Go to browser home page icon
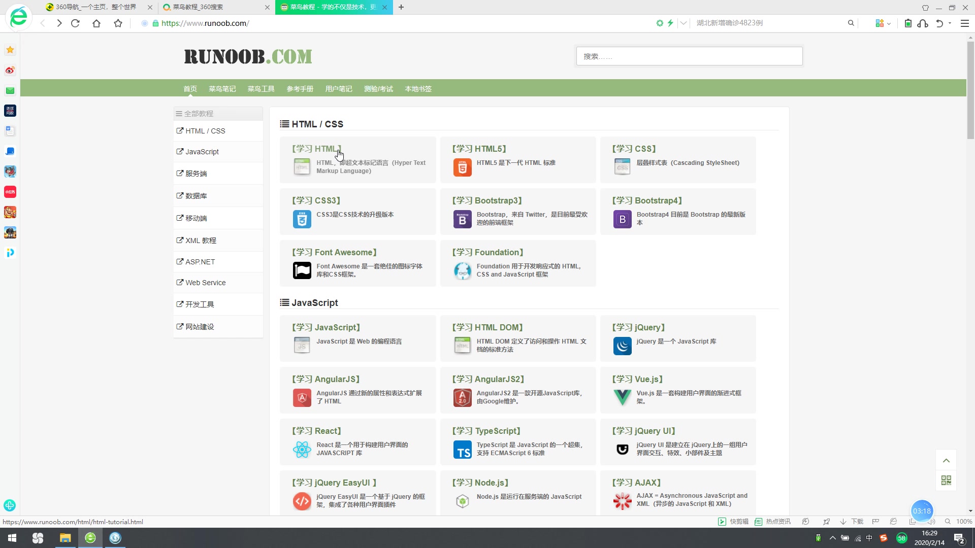Screen dimensions: 975x548 (x=96, y=23)
